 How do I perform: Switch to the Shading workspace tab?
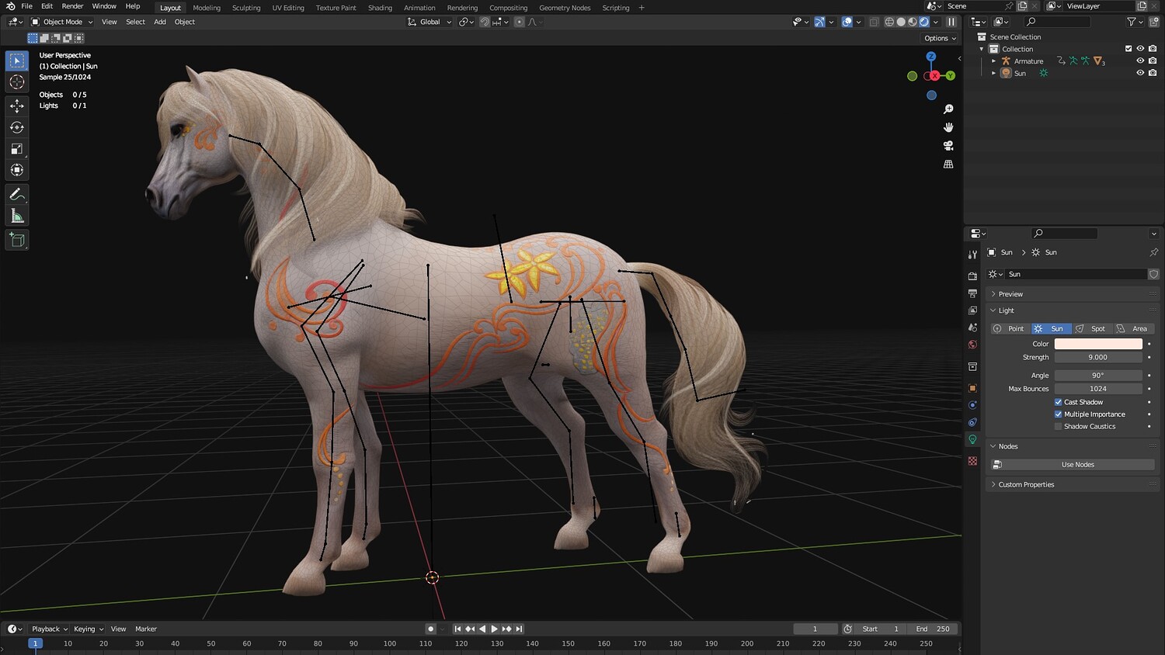380,8
